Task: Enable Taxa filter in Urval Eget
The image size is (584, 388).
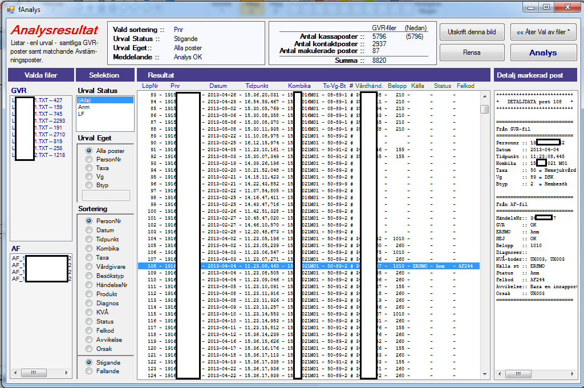Action: click(89, 168)
